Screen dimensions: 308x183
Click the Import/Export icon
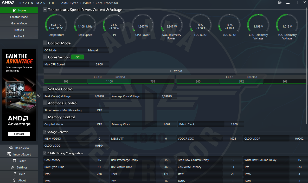9,154
